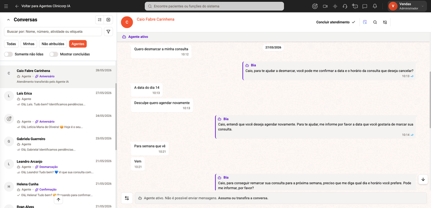Viewport: 431px width, 208px height.
Task: Click the back arrow to Agentes Clinicorp IA
Action: click(17, 6)
